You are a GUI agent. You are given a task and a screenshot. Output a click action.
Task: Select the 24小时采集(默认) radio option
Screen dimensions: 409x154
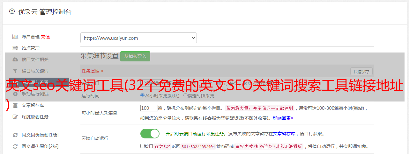click(x=143, y=95)
